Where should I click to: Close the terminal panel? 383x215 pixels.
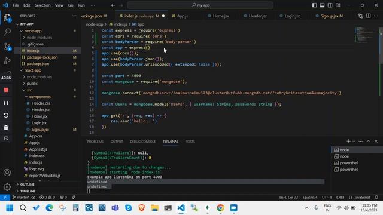pyautogui.click(x=376, y=141)
